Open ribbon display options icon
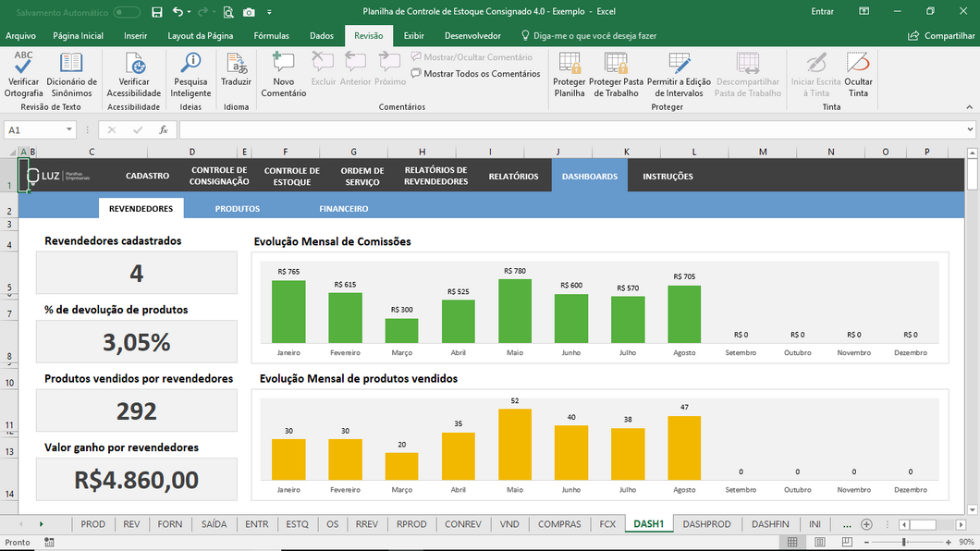 (x=864, y=11)
